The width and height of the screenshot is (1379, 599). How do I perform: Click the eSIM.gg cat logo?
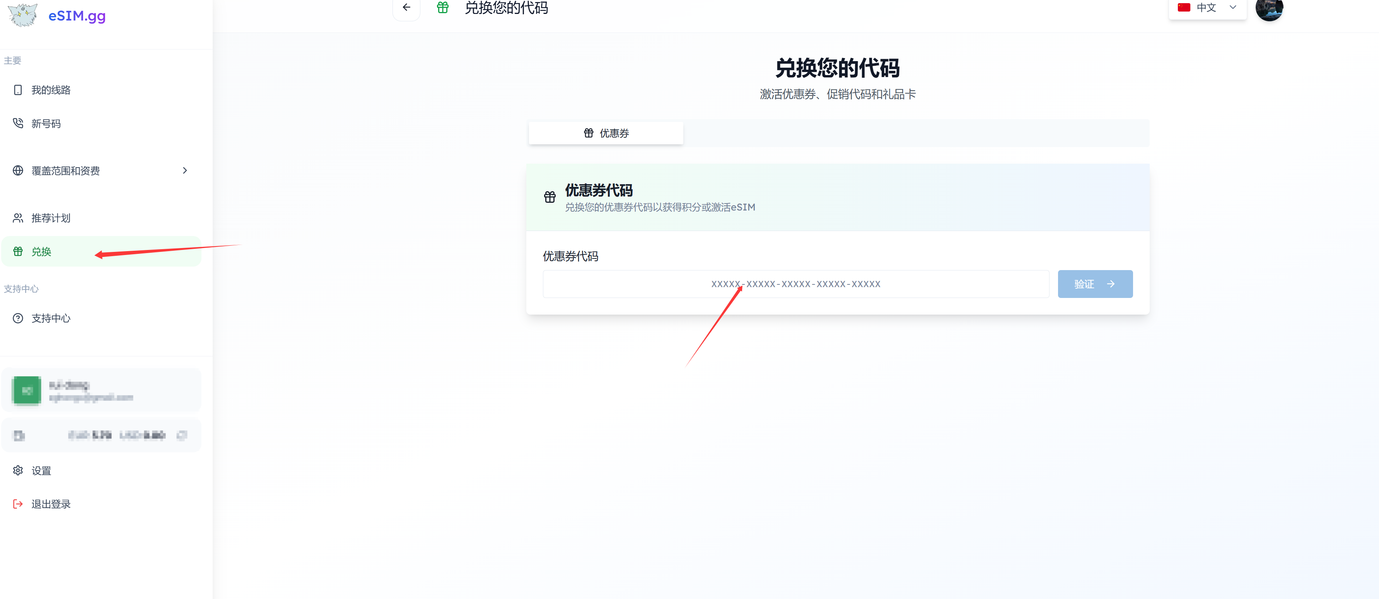[23, 15]
